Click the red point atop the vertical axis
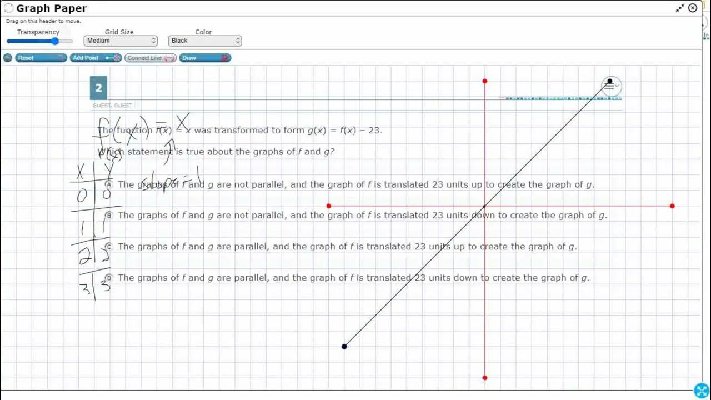The height and width of the screenshot is (400, 711). pyautogui.click(x=485, y=81)
